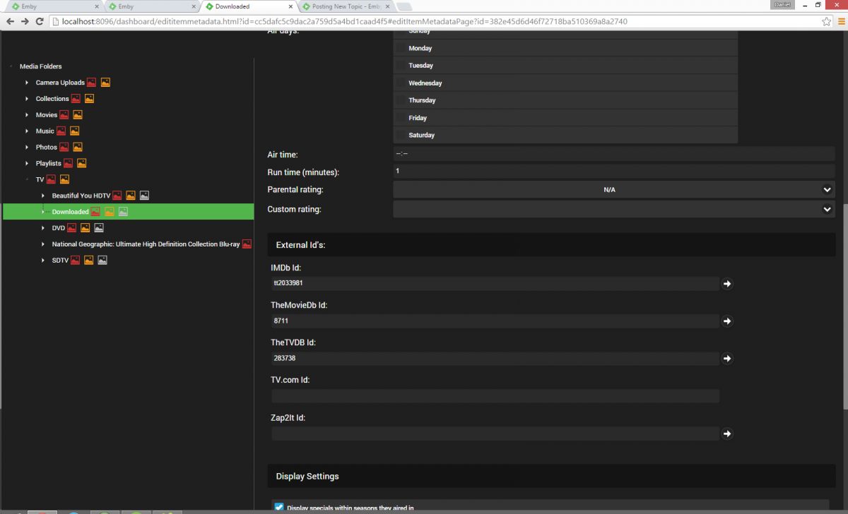
Task: Click red image icon beside Photos
Action: coord(64,148)
